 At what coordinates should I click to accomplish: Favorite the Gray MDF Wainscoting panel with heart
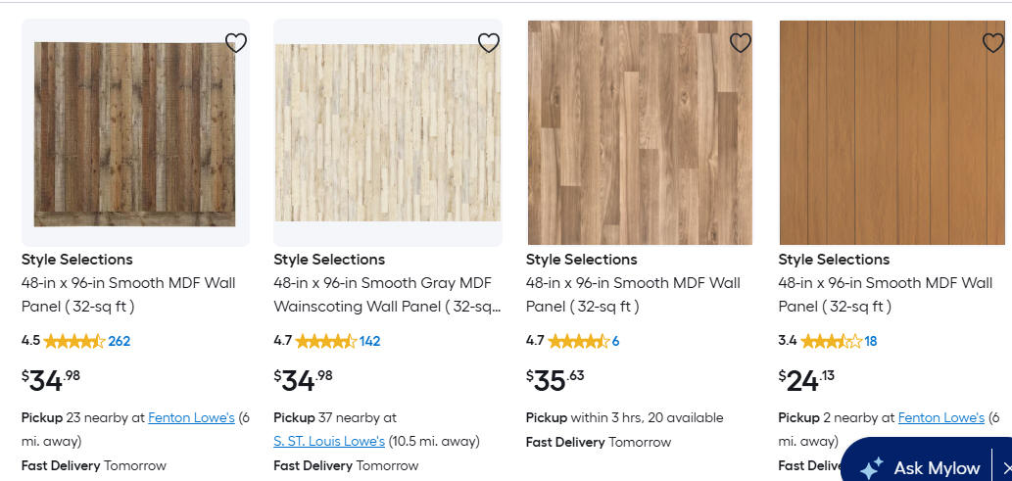point(489,43)
